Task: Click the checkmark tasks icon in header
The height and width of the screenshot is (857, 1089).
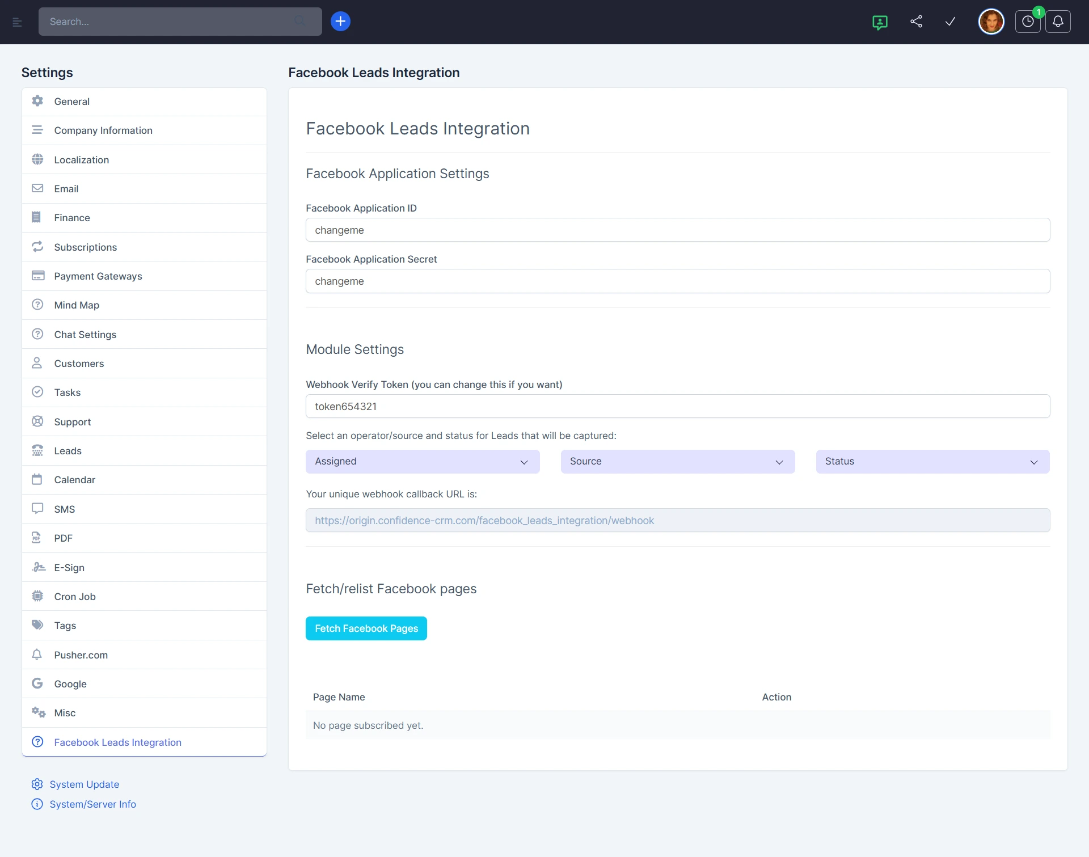Action: click(x=951, y=22)
